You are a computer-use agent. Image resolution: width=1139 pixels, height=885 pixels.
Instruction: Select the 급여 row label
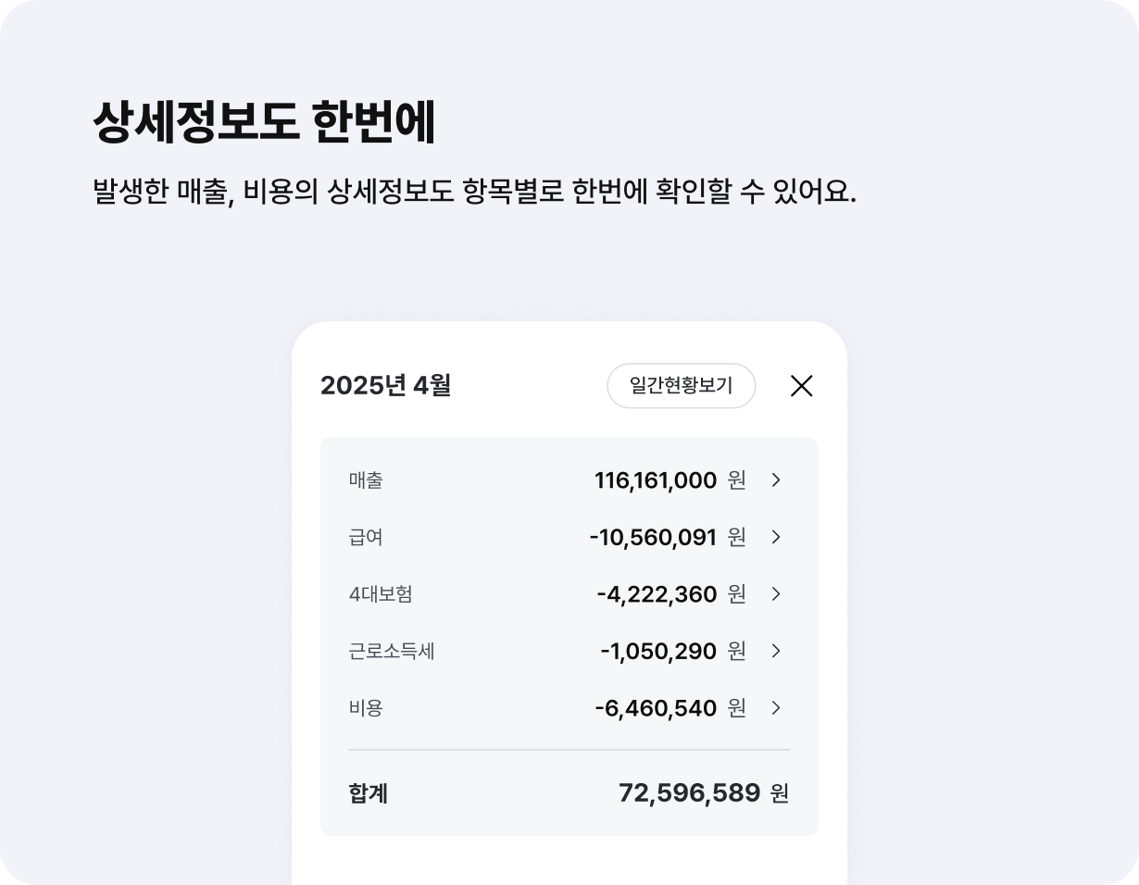pyautogui.click(x=366, y=537)
